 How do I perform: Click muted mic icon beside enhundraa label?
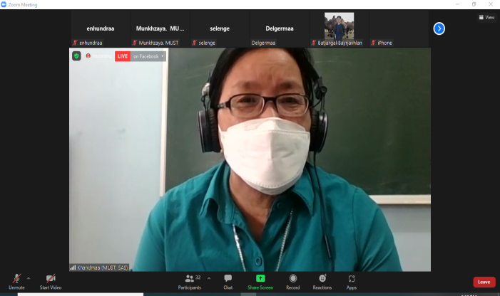point(76,43)
